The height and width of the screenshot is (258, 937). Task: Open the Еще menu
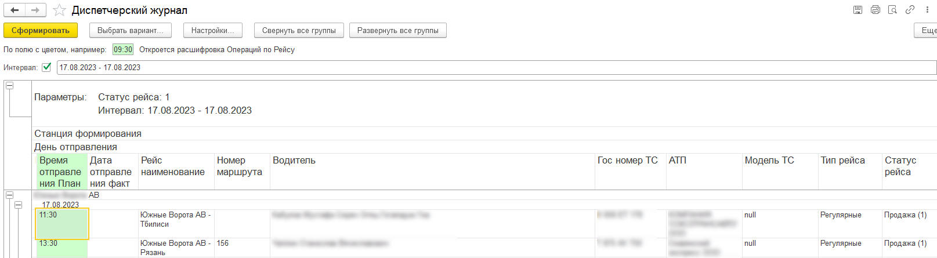928,30
